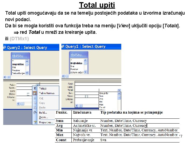Click left-arrow of left window table pane scrollbar
The width and height of the screenshot is (194, 146).
coord(5,77)
